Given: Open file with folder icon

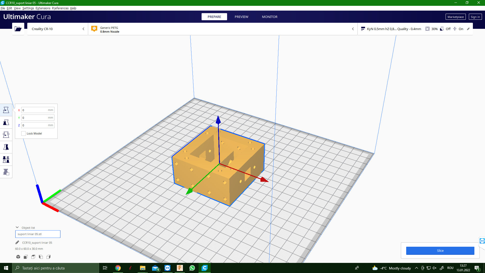Looking at the screenshot, I should click(x=18, y=29).
